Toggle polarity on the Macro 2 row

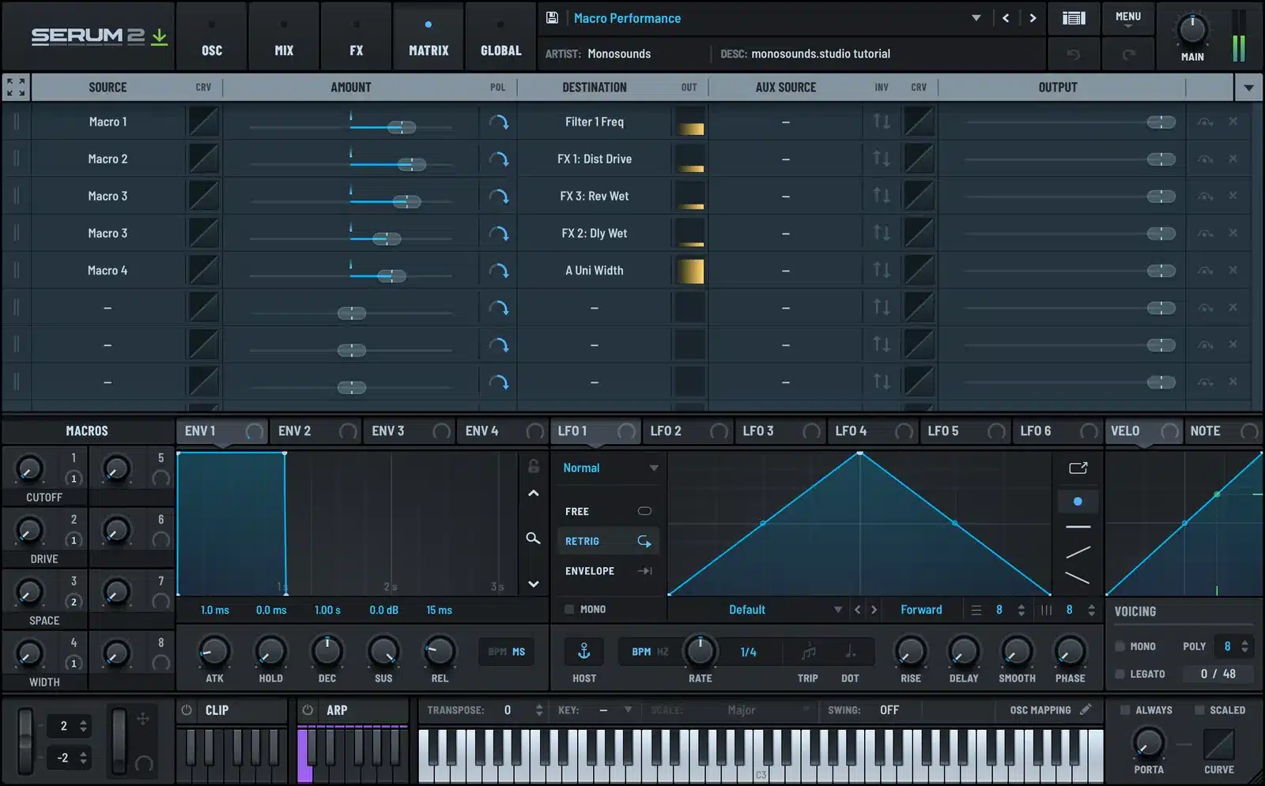pyautogui.click(x=498, y=159)
